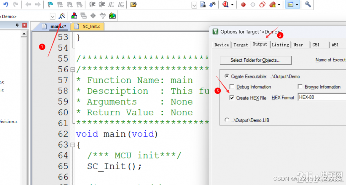Open the Demo target selection dropdown

(x=52, y=16)
